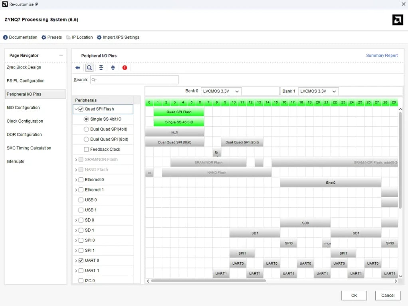The height and width of the screenshot is (306, 408).
Task: Select Dual Quad SPI (8bit) radio button
Action: coord(86,139)
